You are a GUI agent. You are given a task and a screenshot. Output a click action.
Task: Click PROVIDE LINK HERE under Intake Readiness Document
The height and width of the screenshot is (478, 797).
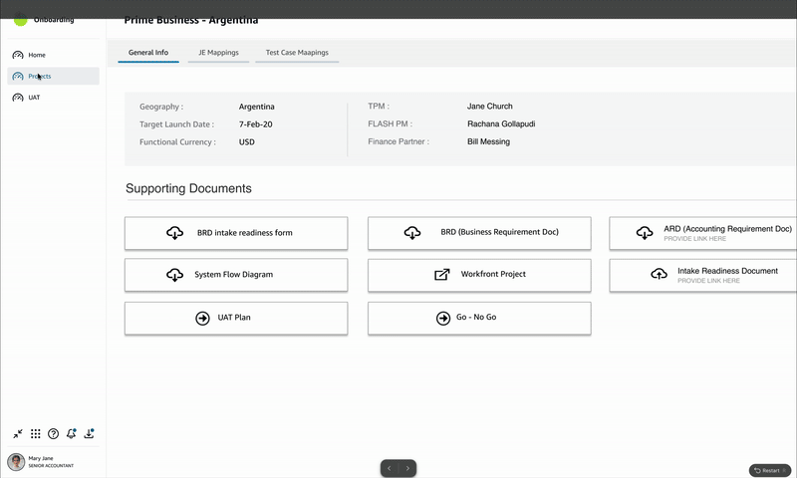pos(708,281)
